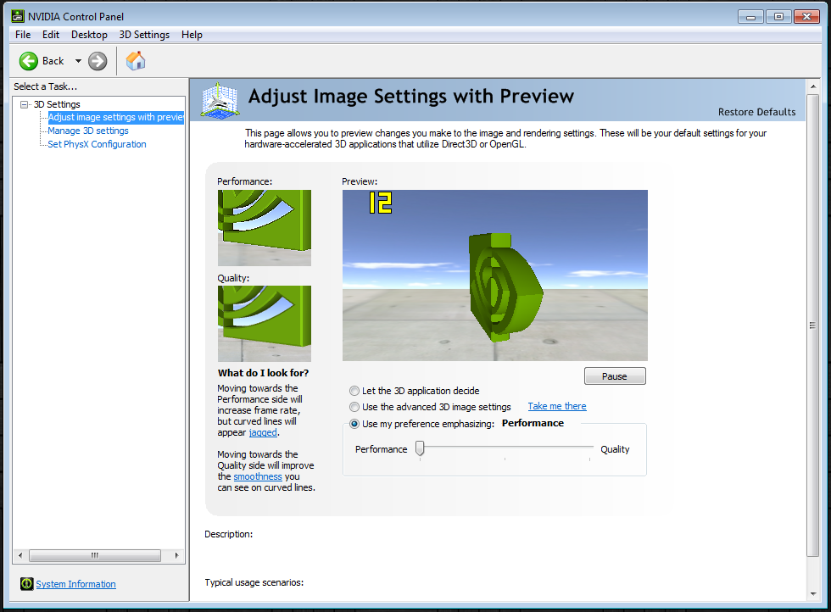
Task: Click Restore Defaults
Action: pos(756,112)
